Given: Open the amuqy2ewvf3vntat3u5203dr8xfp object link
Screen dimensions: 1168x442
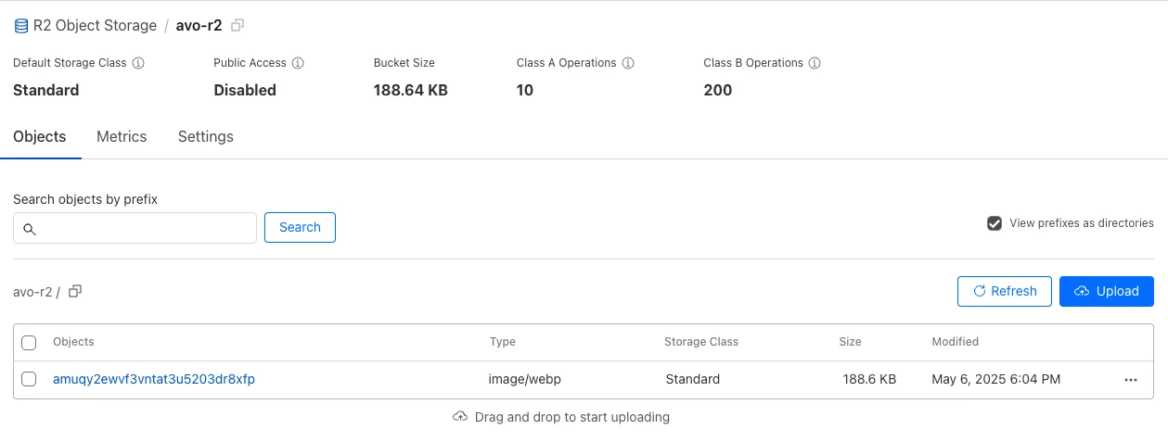Looking at the screenshot, I should point(154,379).
